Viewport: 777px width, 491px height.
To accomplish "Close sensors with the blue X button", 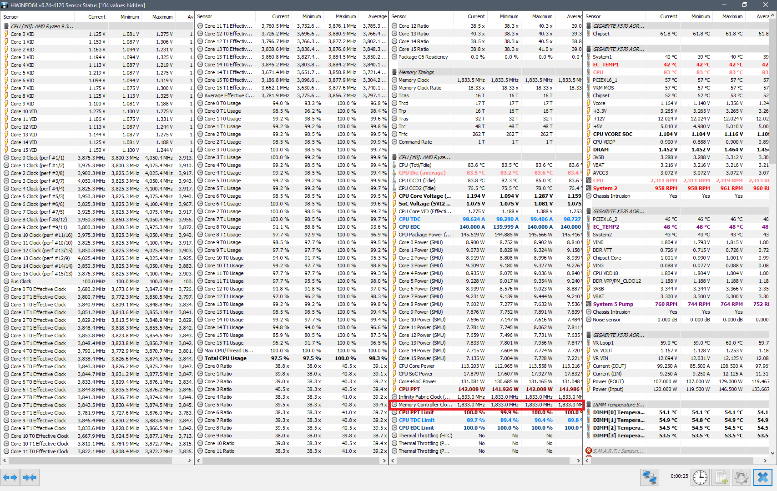I will tap(763, 477).
